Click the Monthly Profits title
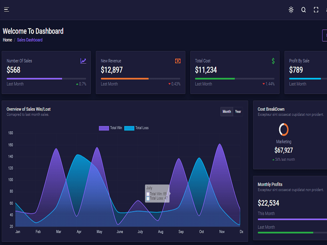The height and width of the screenshot is (245, 327). tap(270, 184)
